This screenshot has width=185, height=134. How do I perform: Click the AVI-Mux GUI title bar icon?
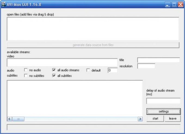coord(4,4)
